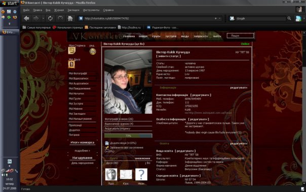The height and width of the screenshot is (192, 306).
Task: Open Мої Налаштування in sidebar
Action: [x=80, y=119]
